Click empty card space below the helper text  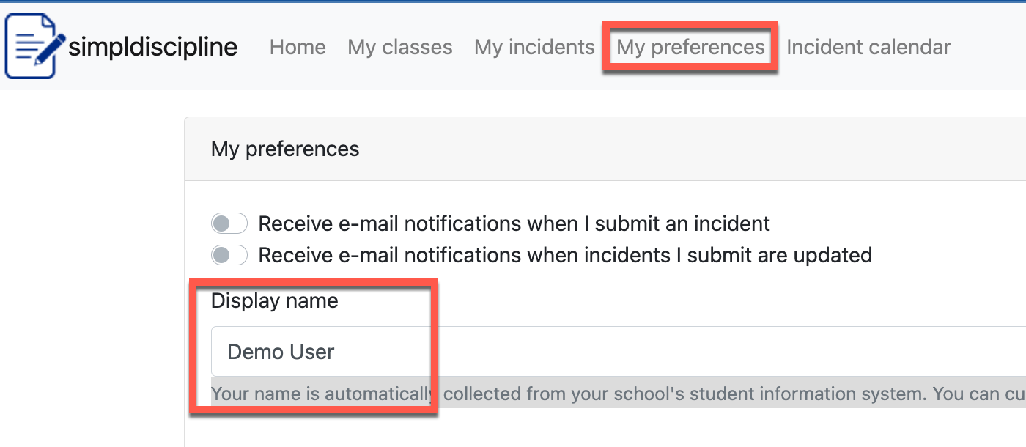[586, 429]
